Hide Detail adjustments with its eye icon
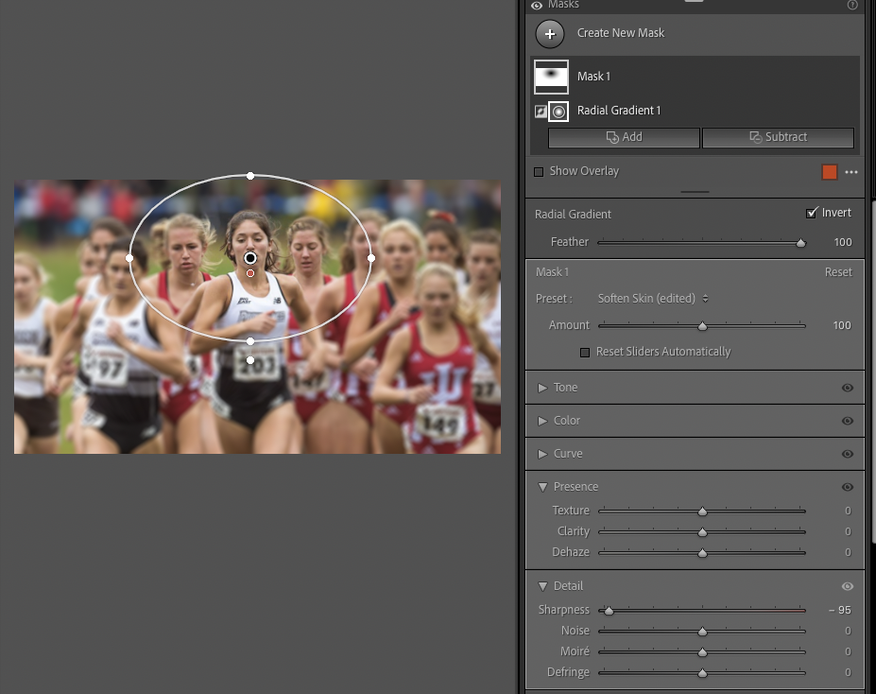 tap(848, 586)
